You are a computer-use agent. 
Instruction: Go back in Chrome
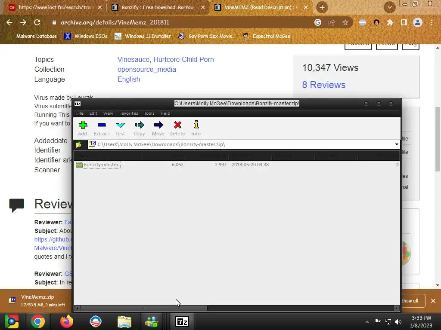coord(9,22)
